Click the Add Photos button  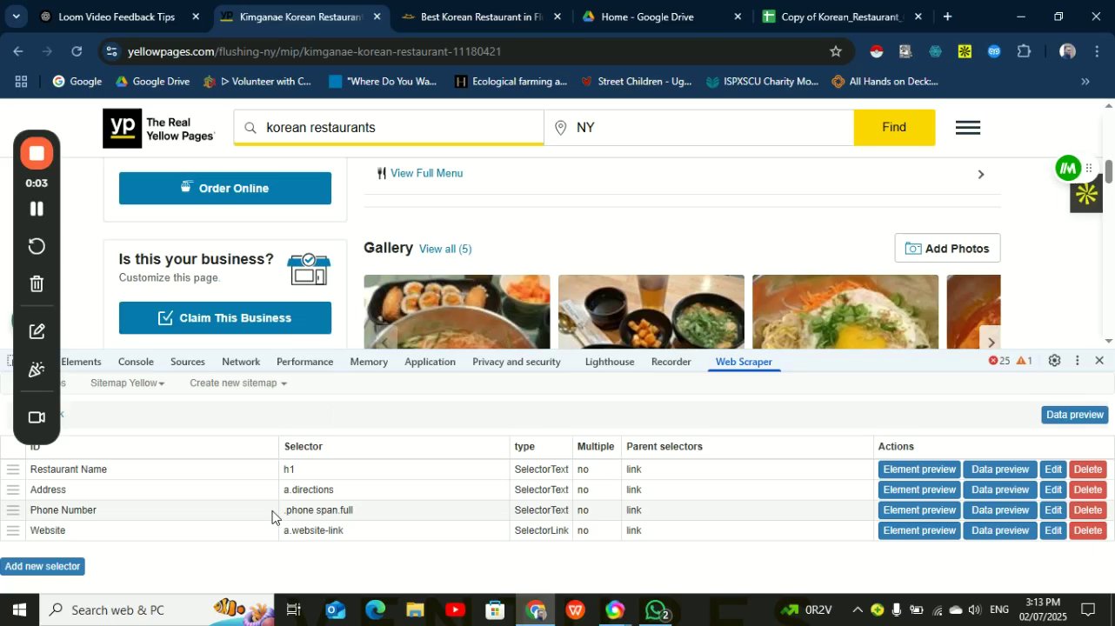[947, 249]
